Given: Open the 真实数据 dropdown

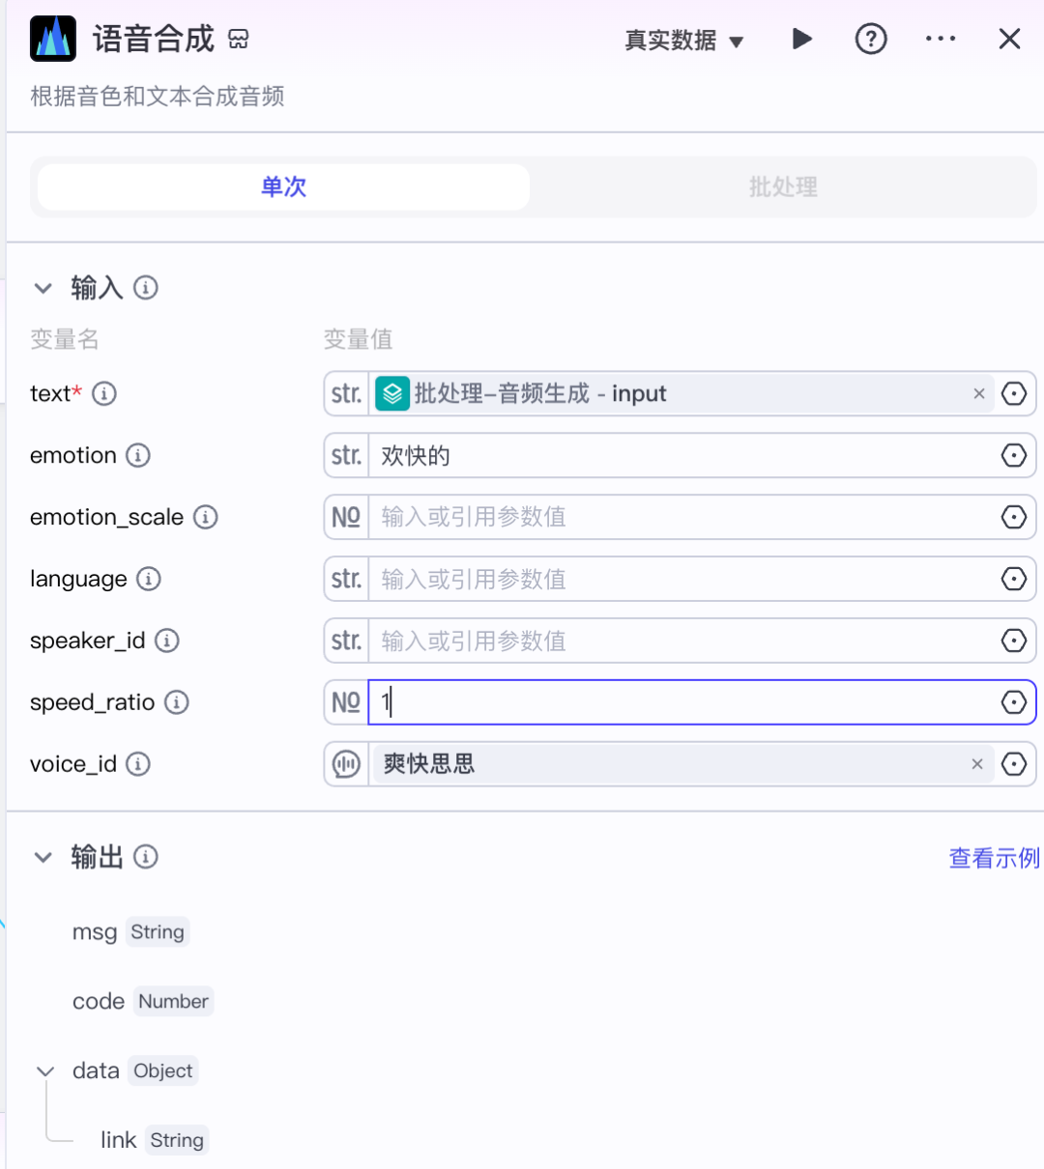Looking at the screenshot, I should point(684,41).
